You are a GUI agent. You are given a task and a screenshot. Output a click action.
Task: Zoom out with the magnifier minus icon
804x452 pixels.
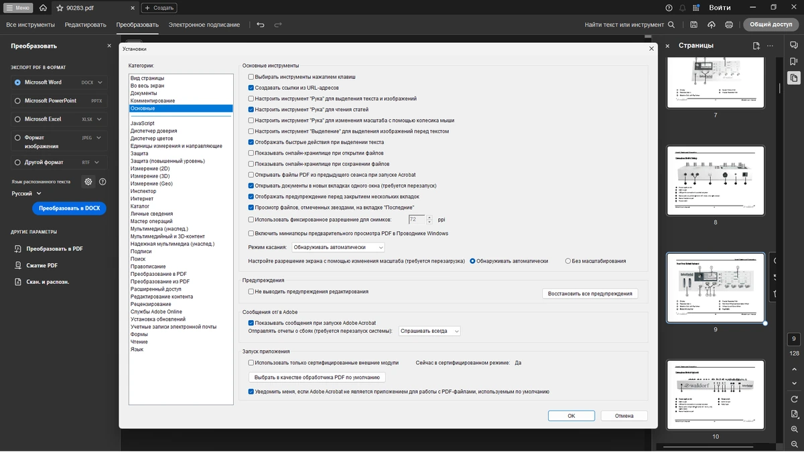point(794,443)
